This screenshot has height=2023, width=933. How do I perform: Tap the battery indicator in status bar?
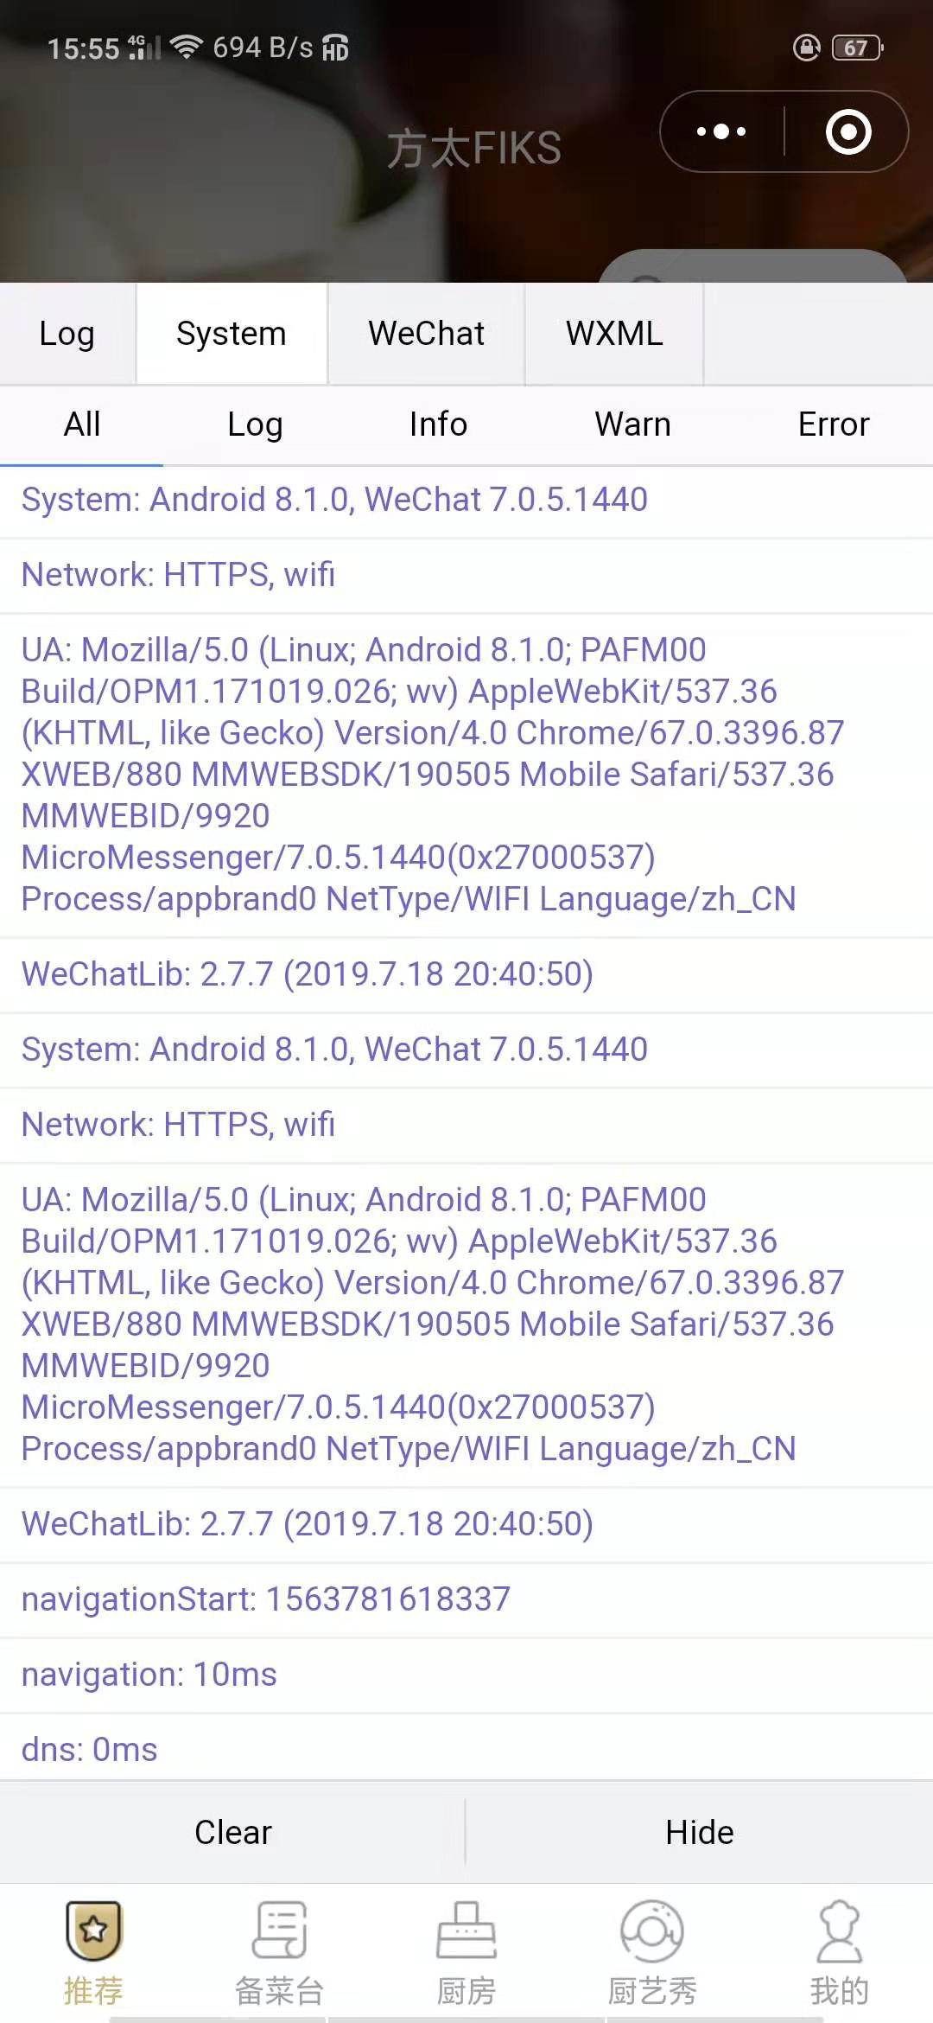click(x=857, y=48)
